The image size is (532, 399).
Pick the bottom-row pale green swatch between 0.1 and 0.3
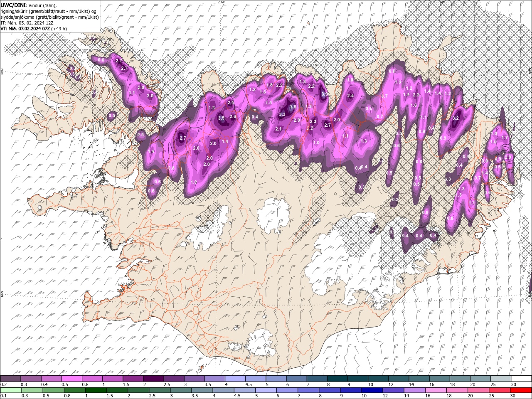pos(10,390)
